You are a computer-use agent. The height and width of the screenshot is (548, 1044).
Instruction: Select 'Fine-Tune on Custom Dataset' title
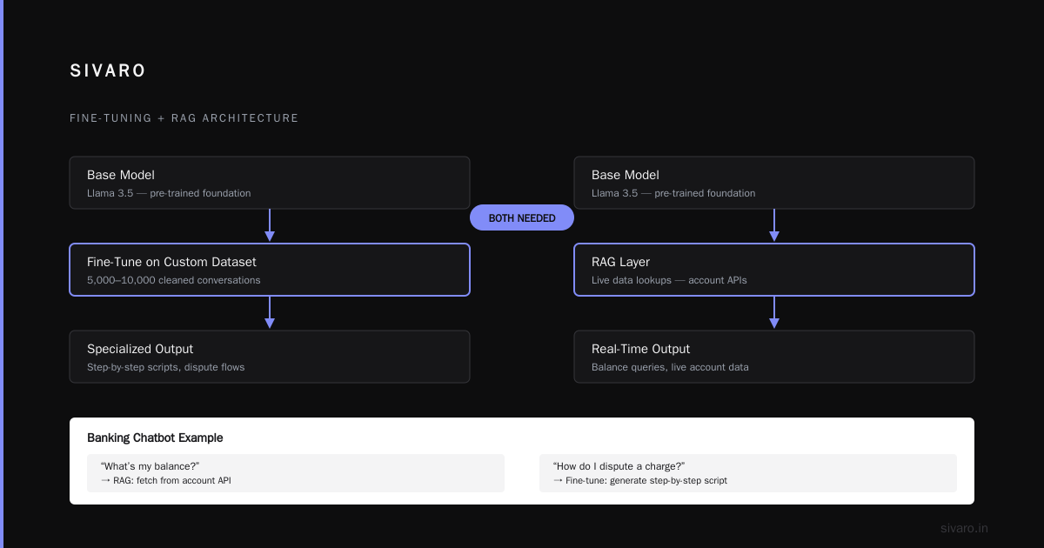point(171,262)
